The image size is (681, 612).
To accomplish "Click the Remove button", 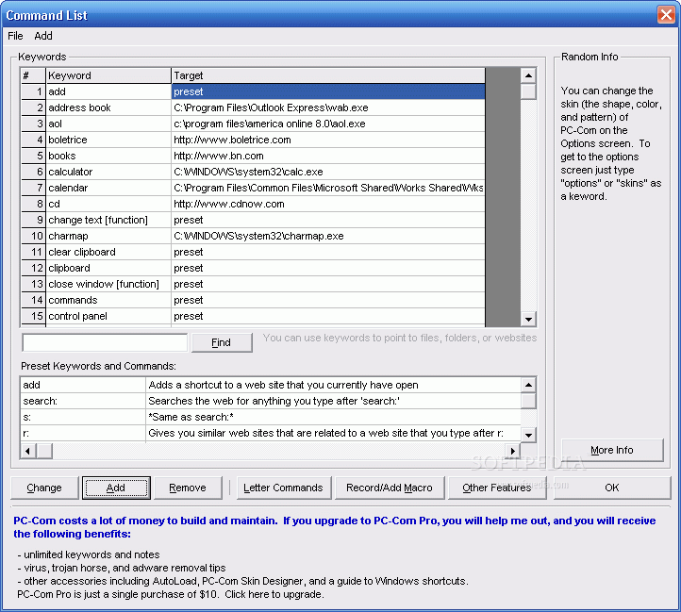I will [x=188, y=488].
